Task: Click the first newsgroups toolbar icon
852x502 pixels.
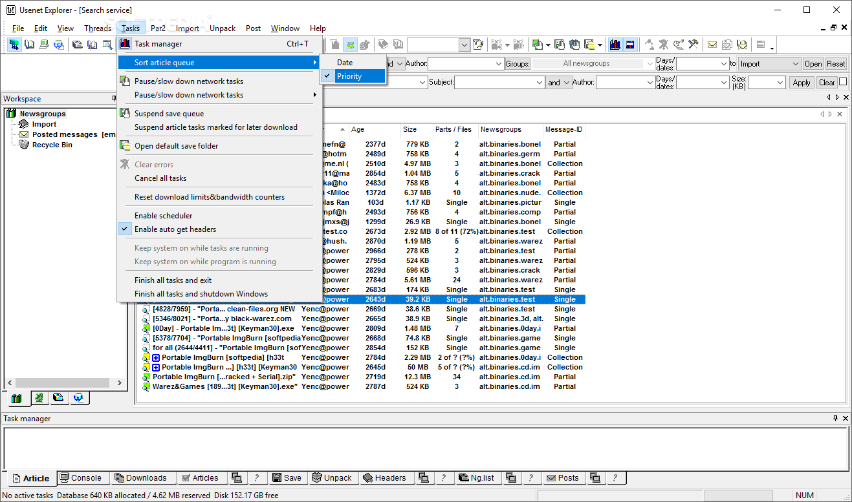Action: tap(14, 45)
